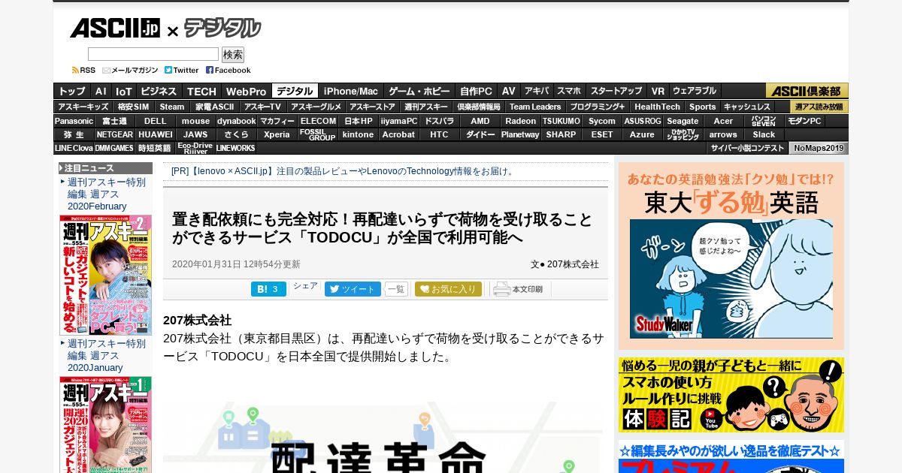
Task: Open the ビジネス tab
Action: pyautogui.click(x=159, y=91)
